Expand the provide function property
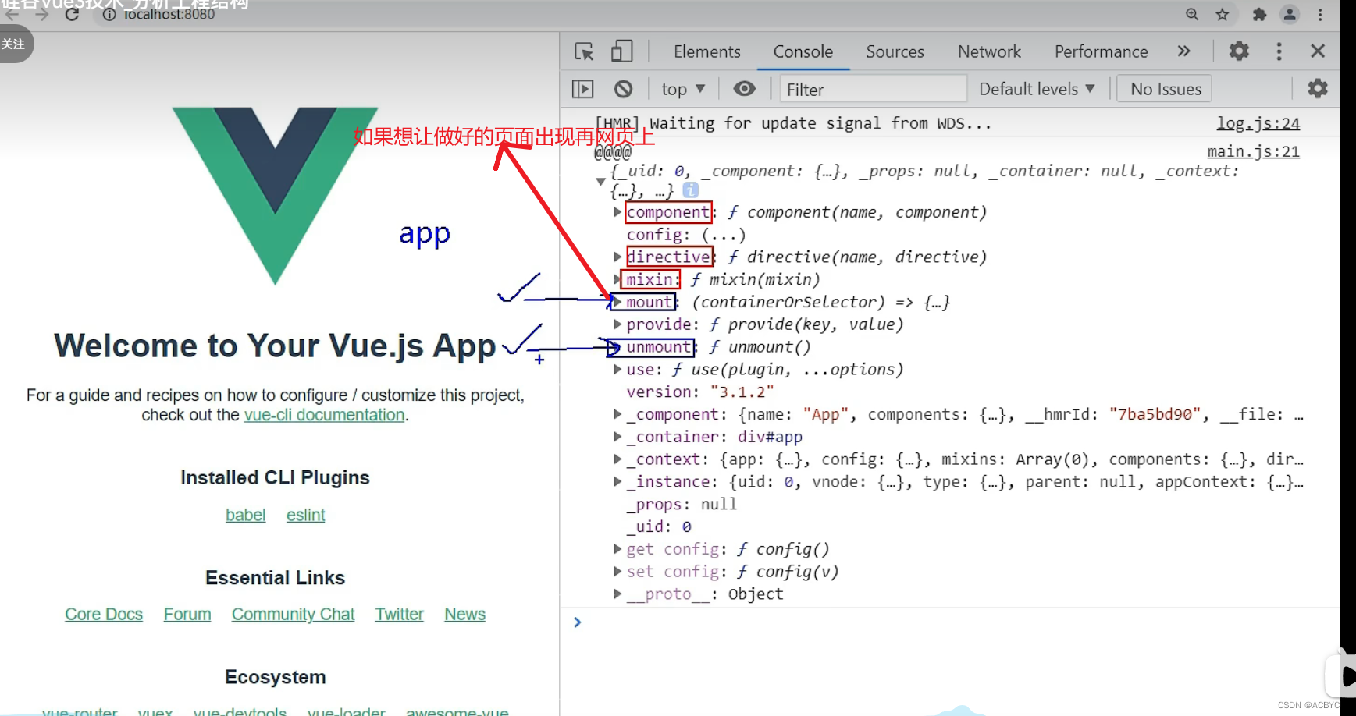The image size is (1356, 716). point(617,324)
